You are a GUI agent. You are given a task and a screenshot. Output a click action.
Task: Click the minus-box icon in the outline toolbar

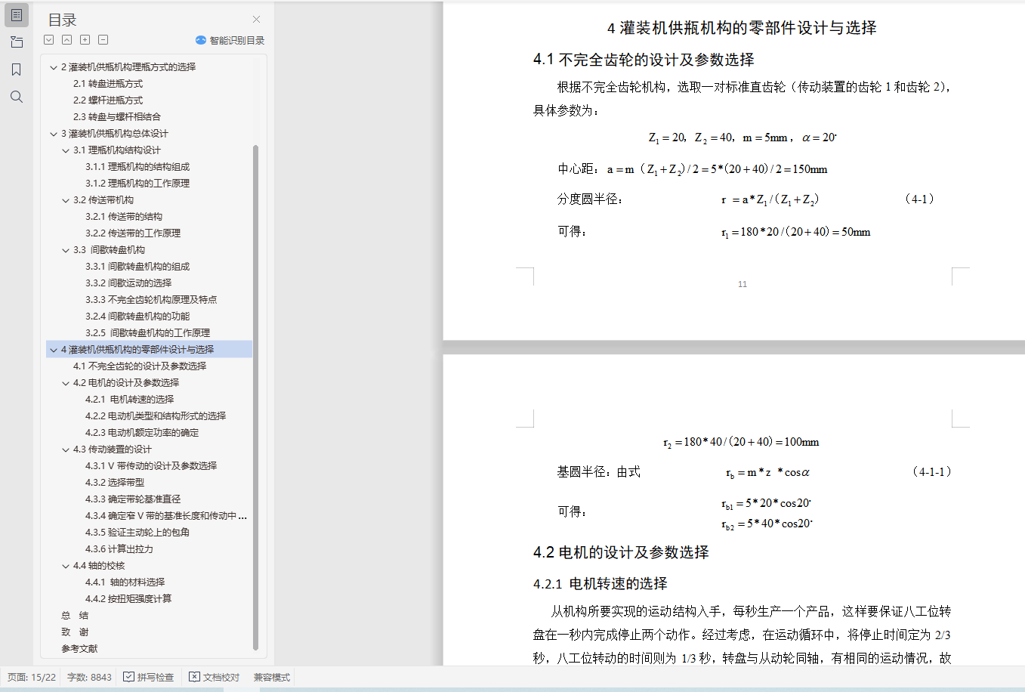coord(103,40)
